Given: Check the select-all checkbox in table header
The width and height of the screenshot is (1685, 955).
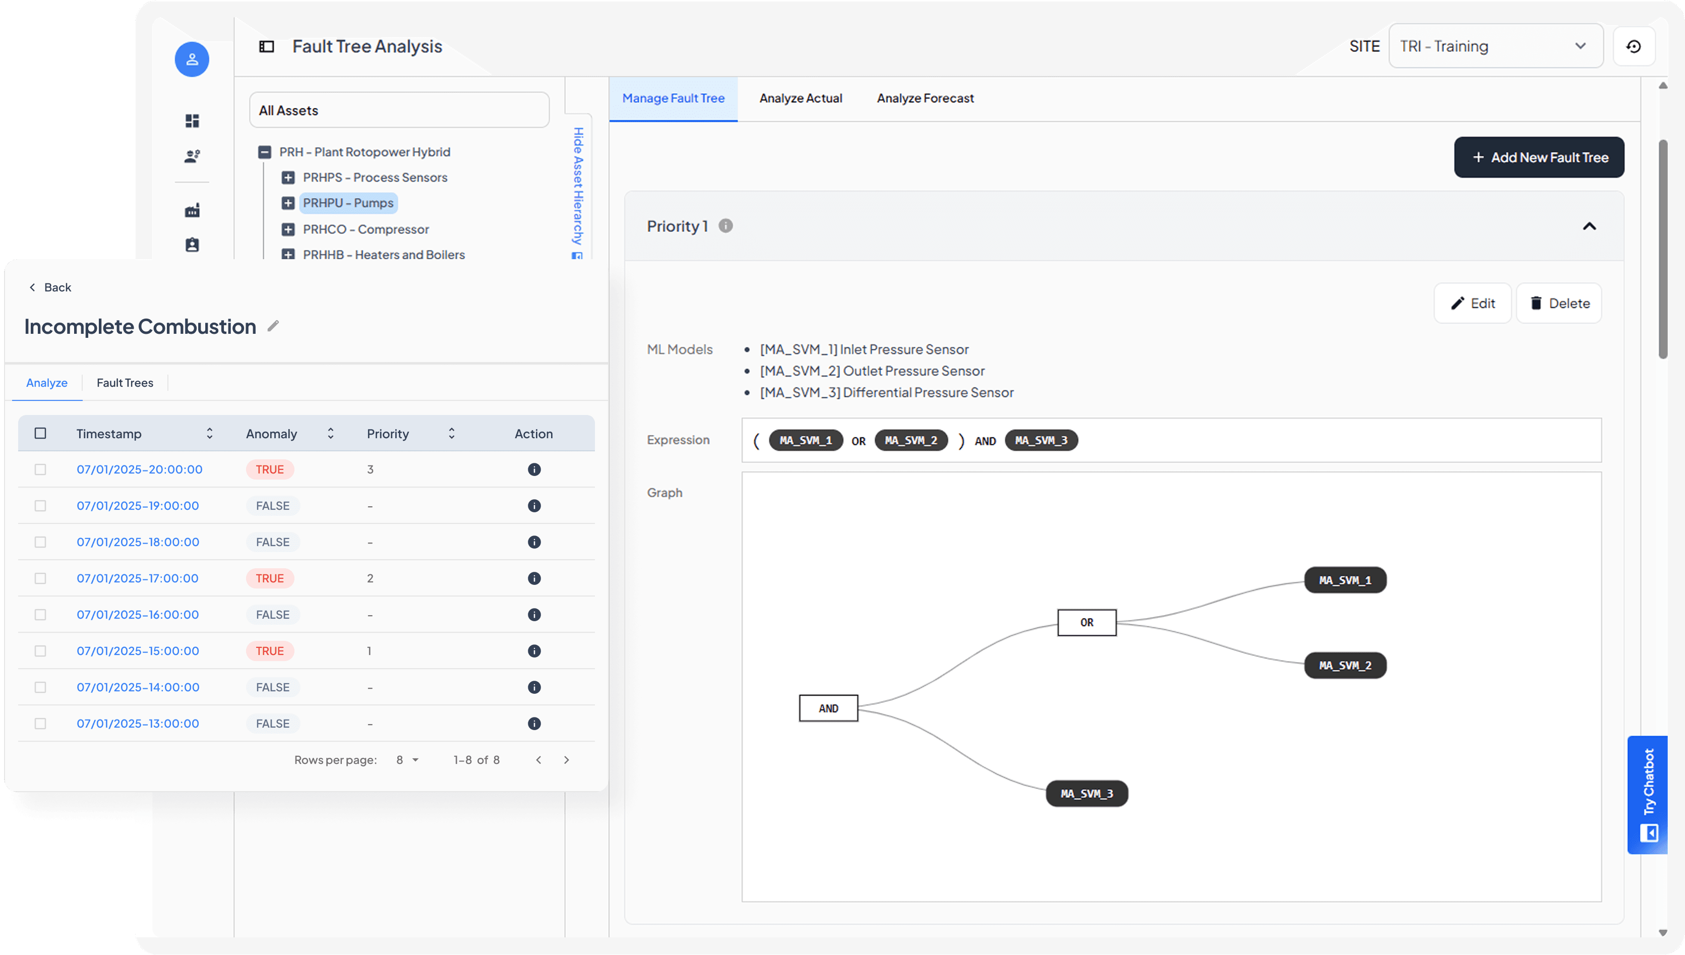Looking at the screenshot, I should 41,434.
